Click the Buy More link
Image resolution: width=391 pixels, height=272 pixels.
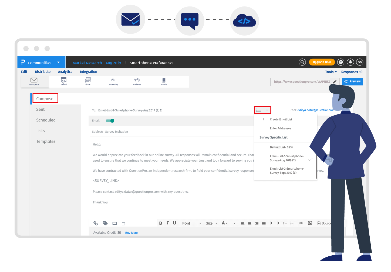pos(131,232)
